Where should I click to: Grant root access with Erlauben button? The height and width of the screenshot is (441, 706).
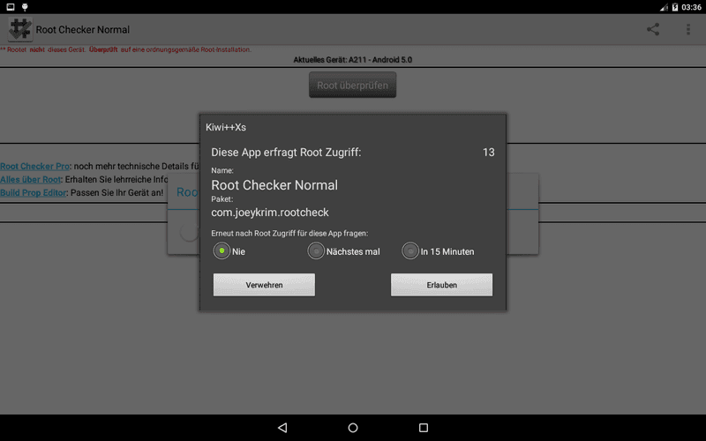click(442, 285)
